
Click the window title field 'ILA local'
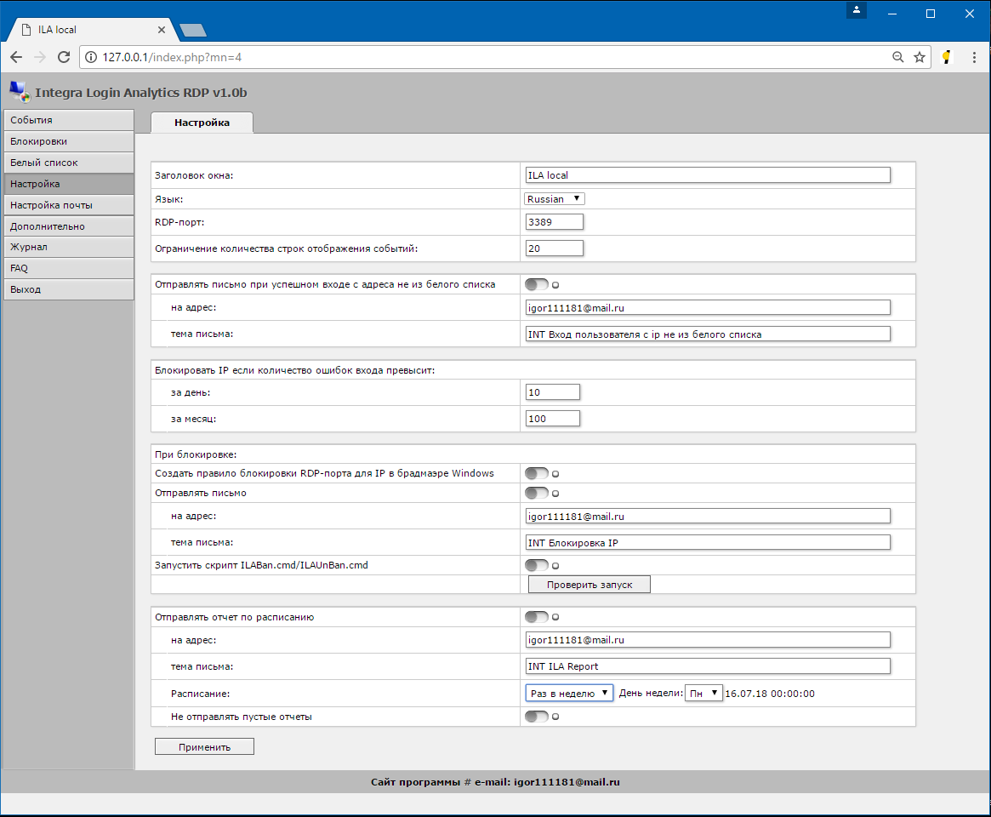click(x=708, y=175)
